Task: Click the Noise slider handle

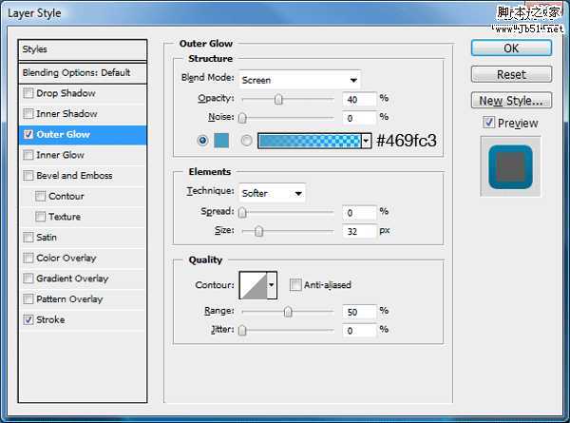Action: tap(242, 118)
